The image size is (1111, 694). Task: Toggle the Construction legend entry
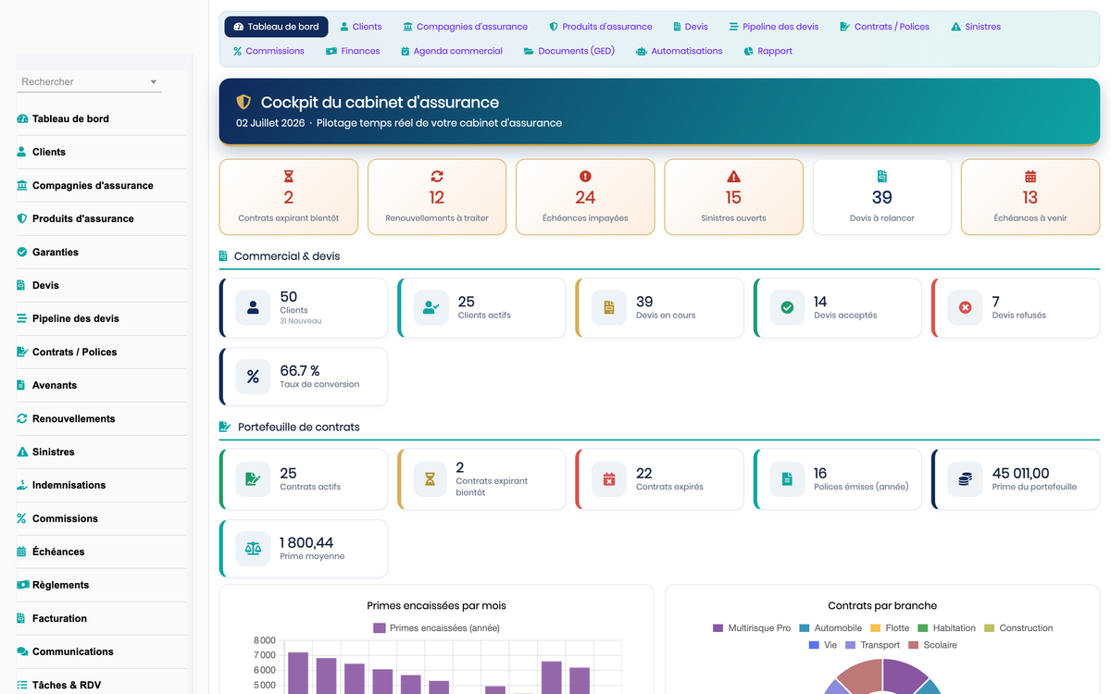(x=1017, y=627)
